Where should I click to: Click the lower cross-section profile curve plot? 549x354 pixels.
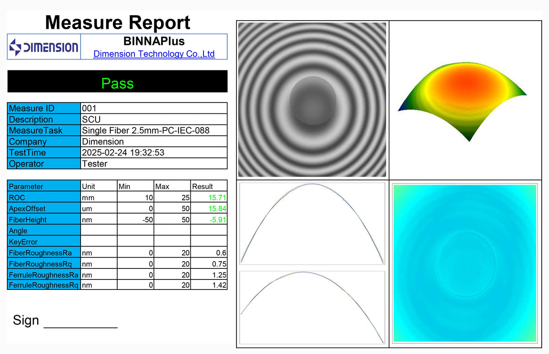(312, 307)
